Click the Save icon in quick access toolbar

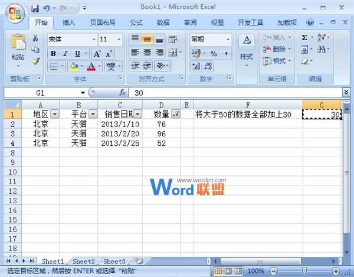tap(35, 9)
